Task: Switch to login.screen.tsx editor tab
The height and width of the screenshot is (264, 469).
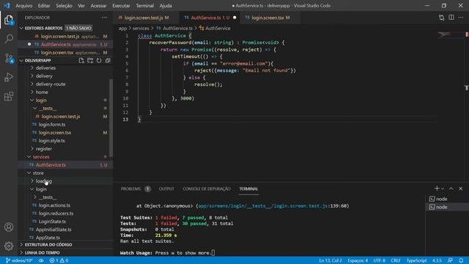Action: (267, 18)
